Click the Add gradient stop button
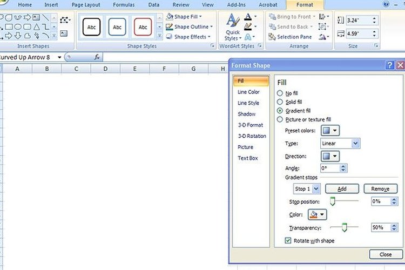Image resolution: width=405 pixels, height=270 pixels. [x=342, y=189]
